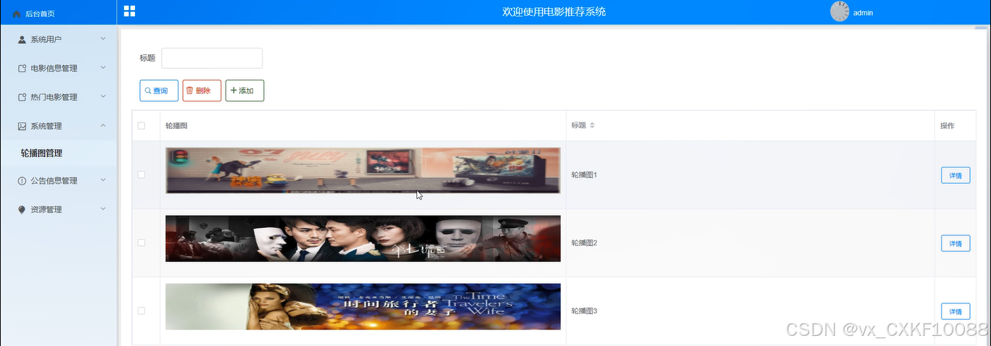Check the row checkbox for 轮播图1
The width and height of the screenshot is (991, 346).
[x=141, y=174]
